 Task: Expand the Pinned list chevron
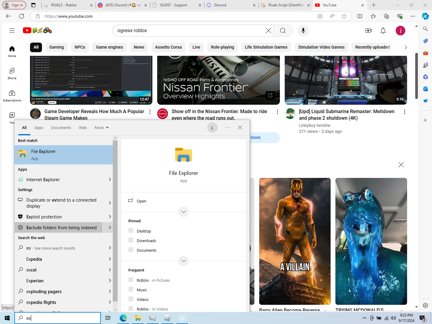(x=184, y=261)
